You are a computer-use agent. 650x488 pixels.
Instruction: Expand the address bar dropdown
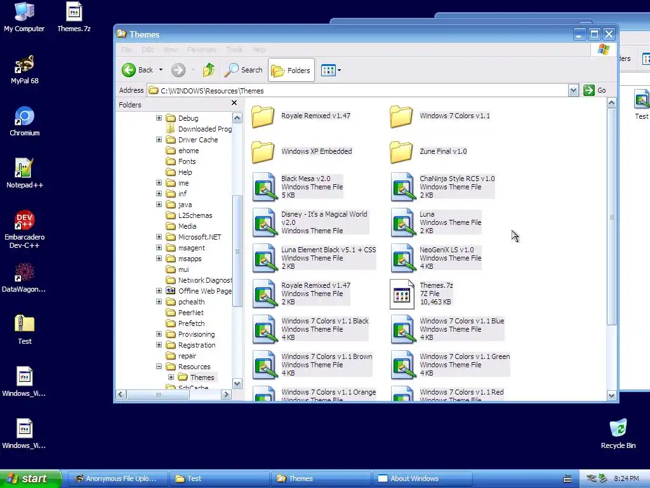point(573,90)
